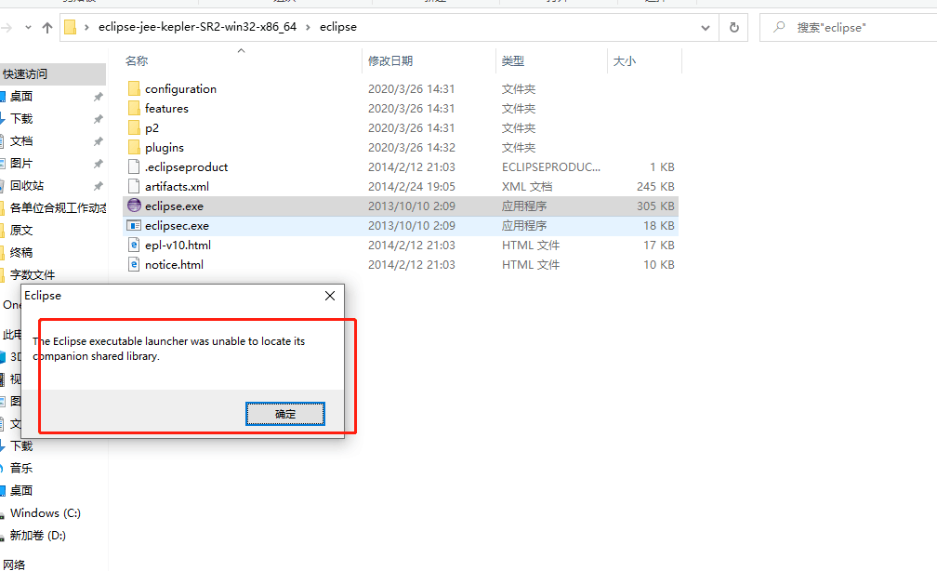The width and height of the screenshot is (937, 571).
Task: Click the notice.html file name
Action: [174, 264]
